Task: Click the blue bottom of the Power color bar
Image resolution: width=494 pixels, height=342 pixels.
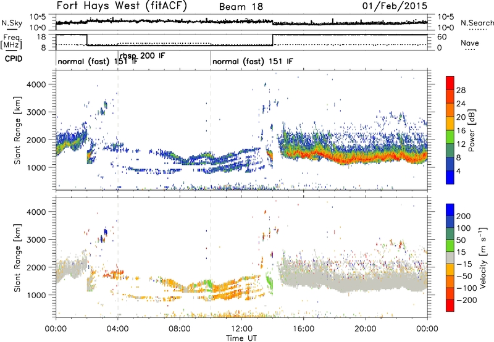Action: point(450,177)
